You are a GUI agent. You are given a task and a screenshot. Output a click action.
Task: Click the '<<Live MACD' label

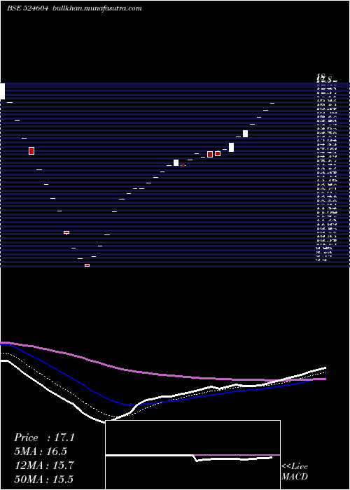(295, 472)
